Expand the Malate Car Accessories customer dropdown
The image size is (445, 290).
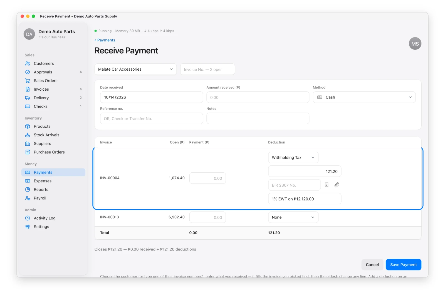pos(135,69)
